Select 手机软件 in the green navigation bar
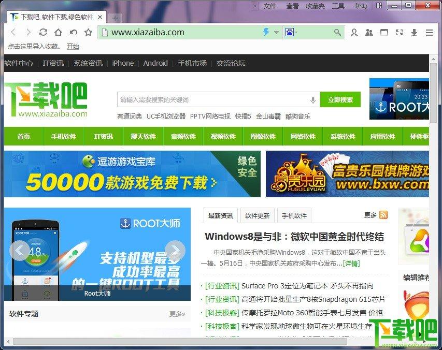The image size is (442, 350). click(x=64, y=136)
